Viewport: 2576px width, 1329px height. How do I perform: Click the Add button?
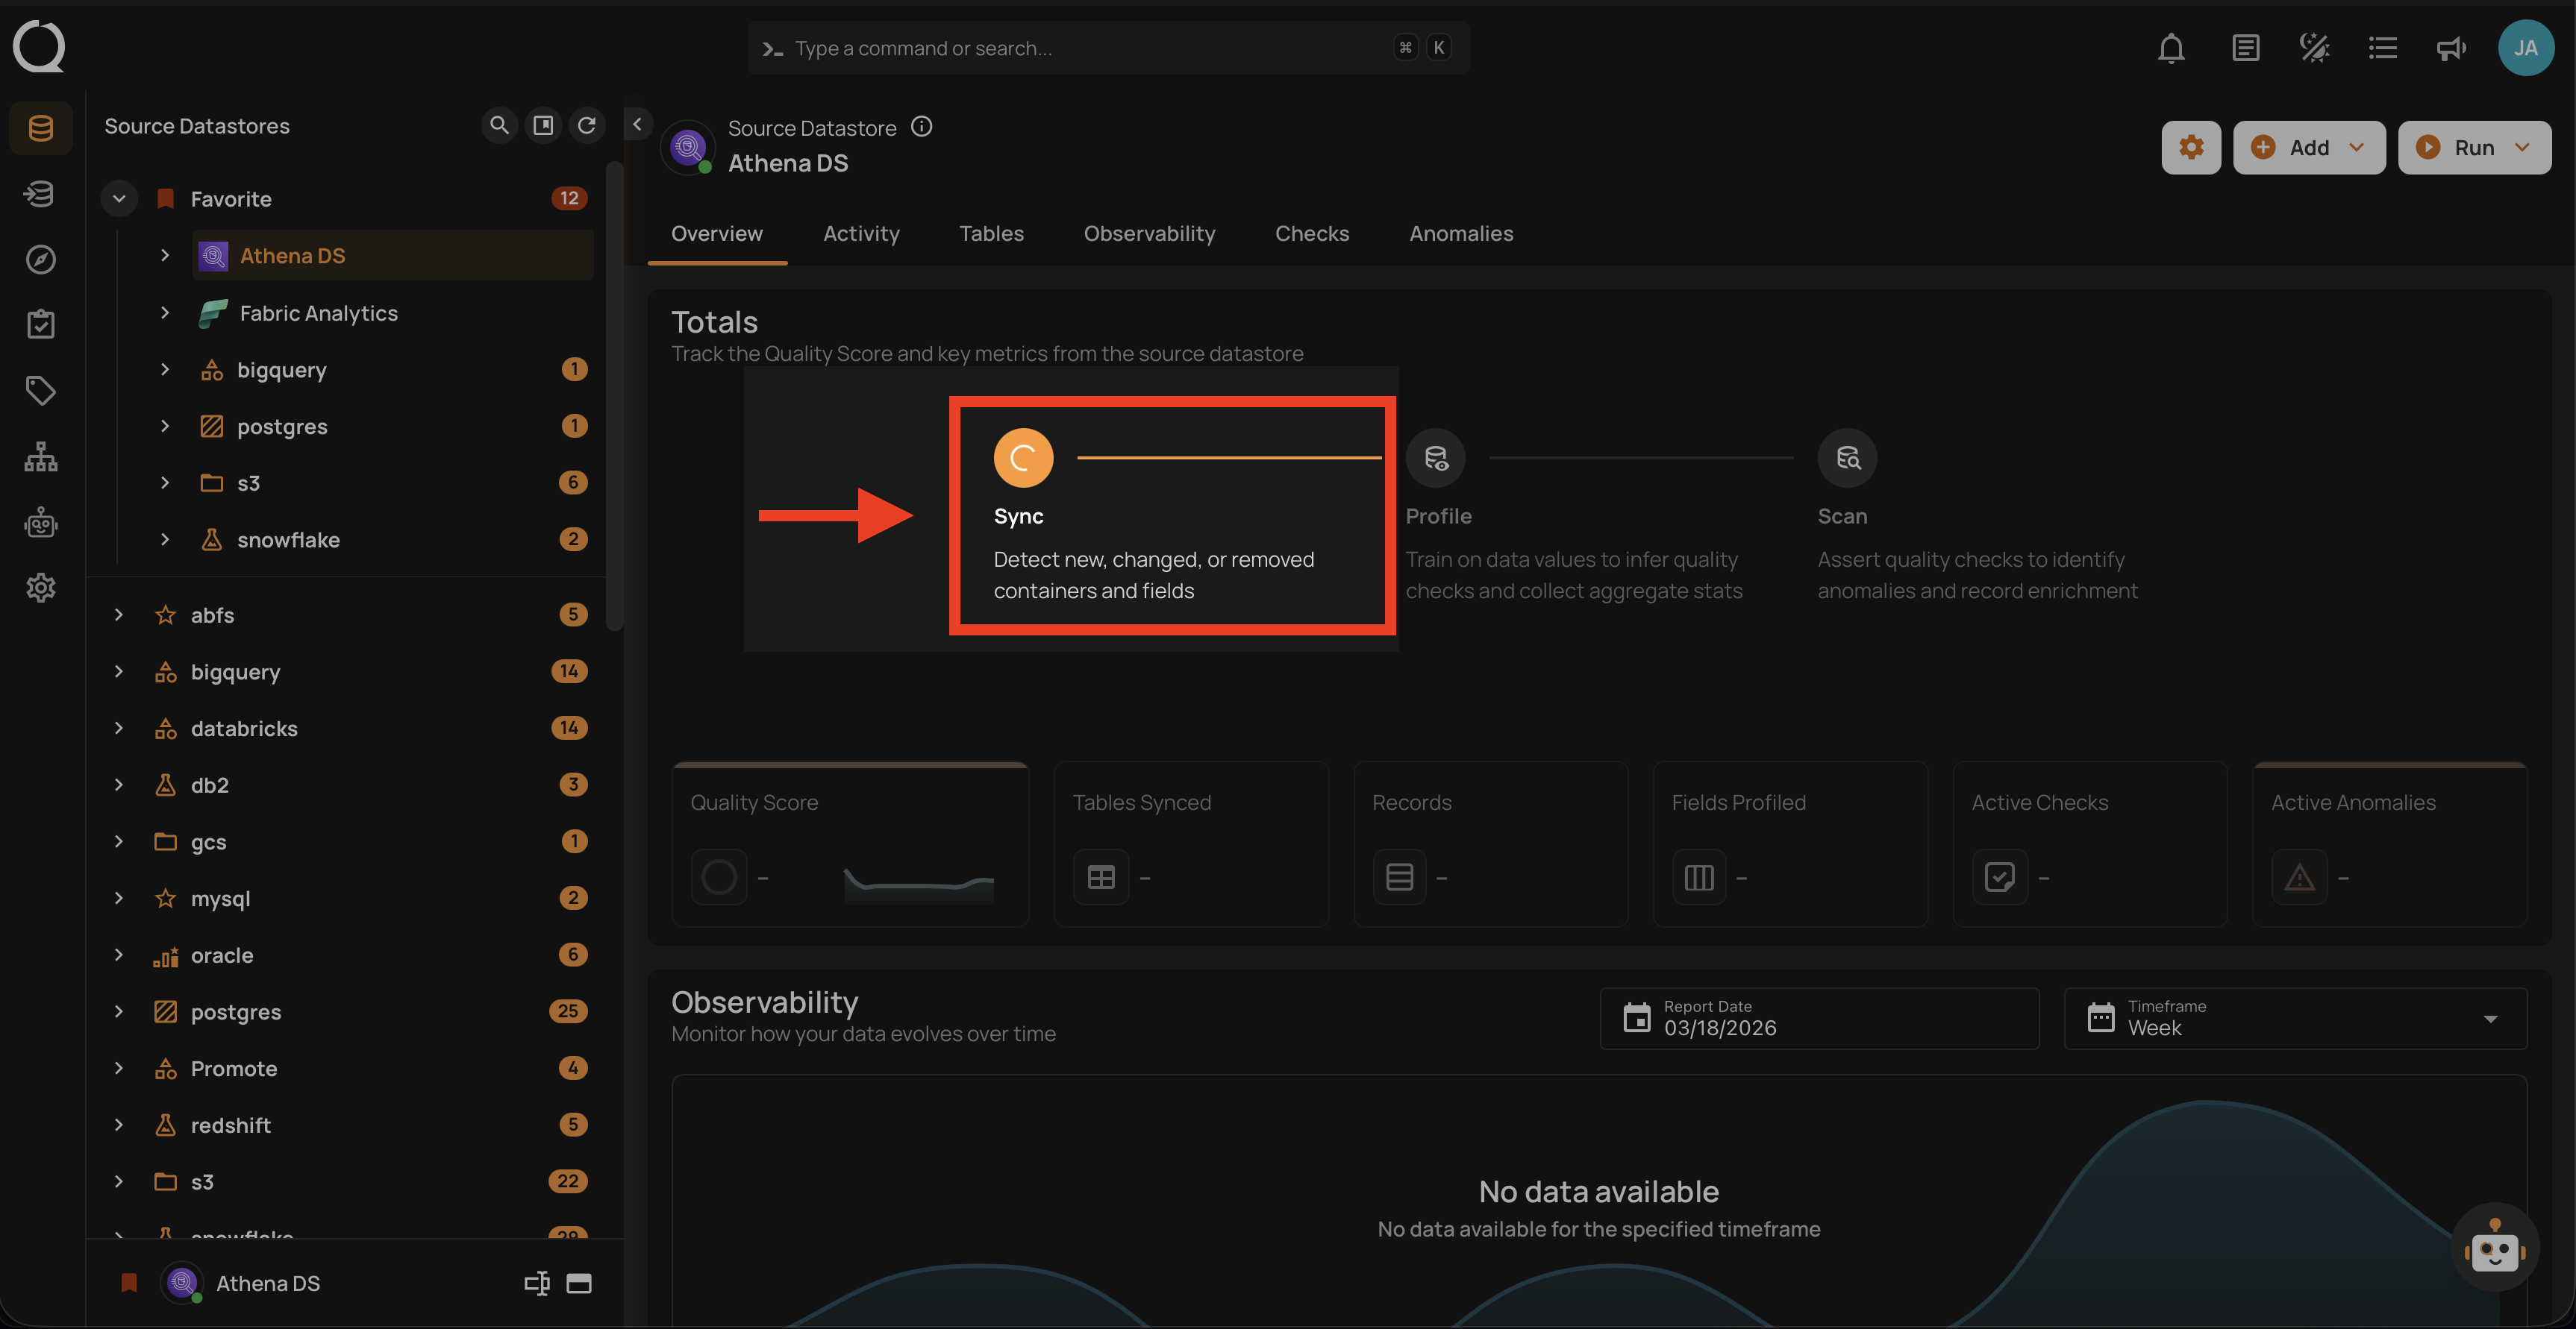(x=2309, y=147)
